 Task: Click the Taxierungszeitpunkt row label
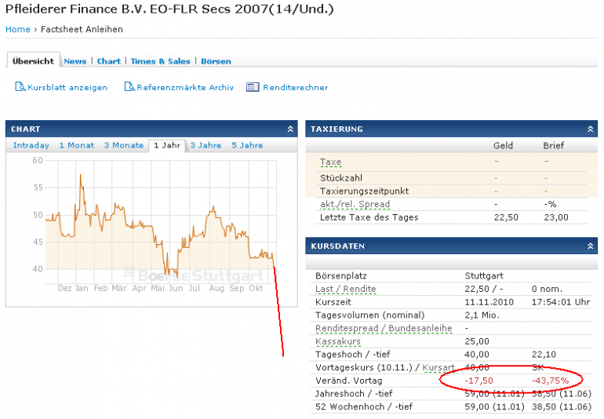coord(365,191)
